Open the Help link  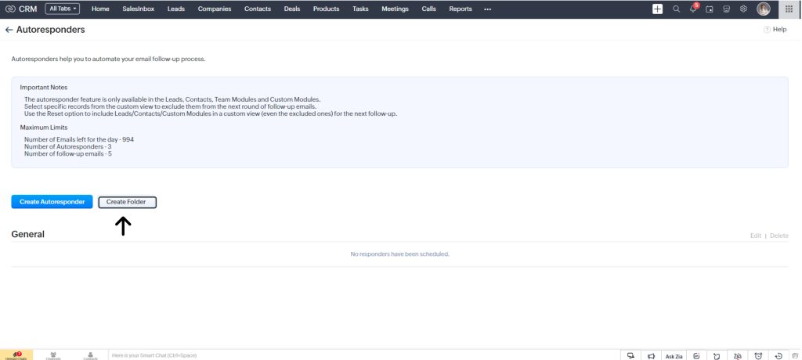pos(775,30)
